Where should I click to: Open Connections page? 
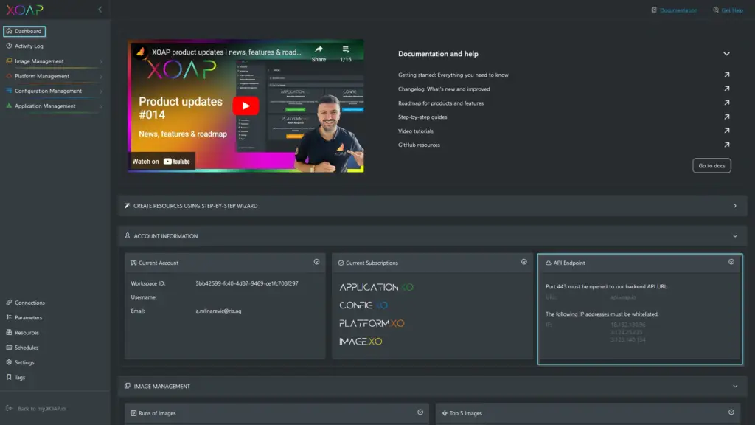click(x=29, y=303)
